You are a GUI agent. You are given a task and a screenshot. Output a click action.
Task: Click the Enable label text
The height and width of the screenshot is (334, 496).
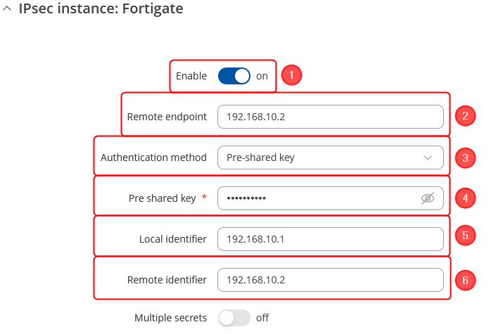pos(191,76)
